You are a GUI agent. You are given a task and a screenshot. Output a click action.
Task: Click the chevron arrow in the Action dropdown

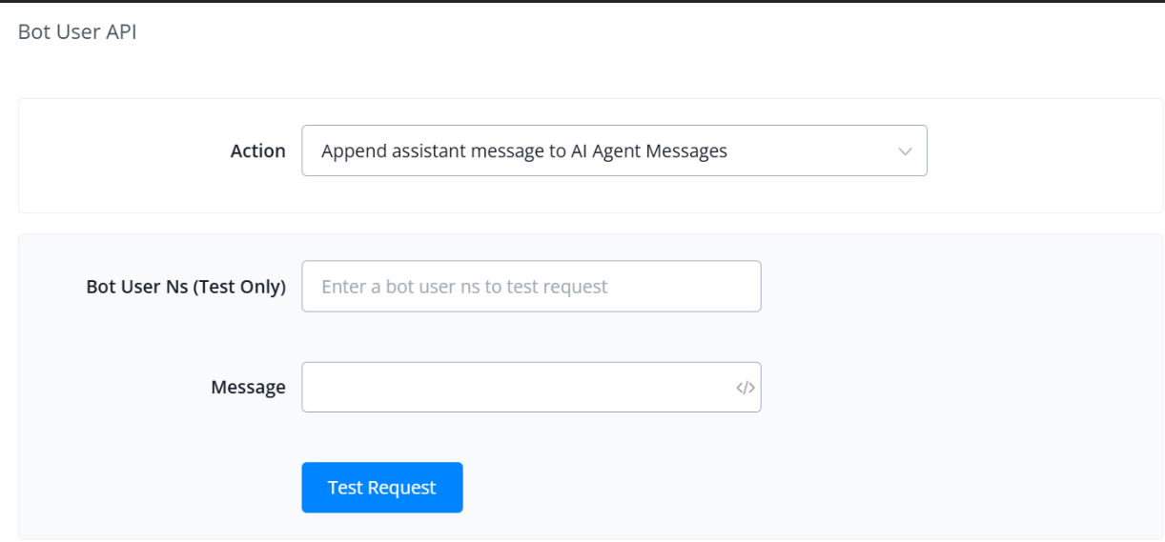pos(905,151)
